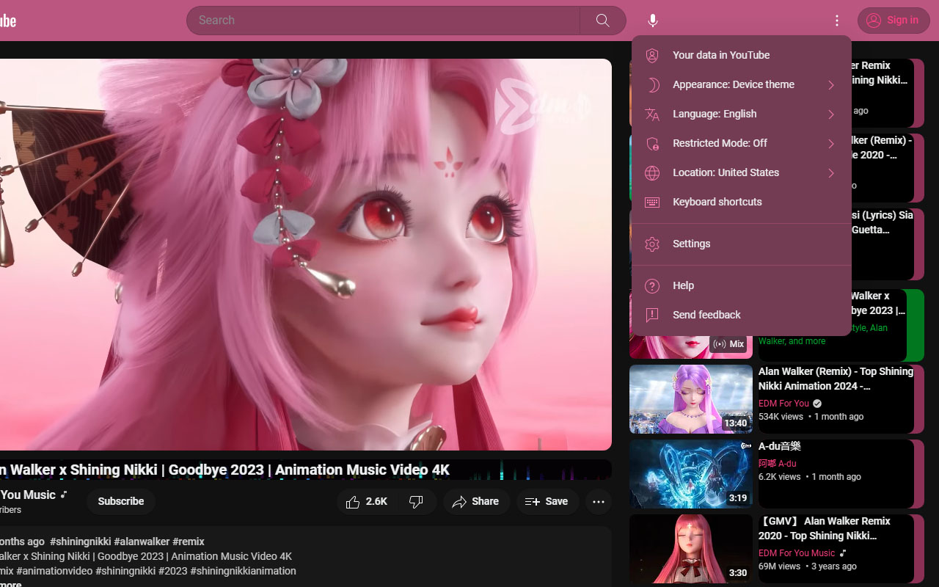Open Location: United States submenu

pyautogui.click(x=741, y=172)
